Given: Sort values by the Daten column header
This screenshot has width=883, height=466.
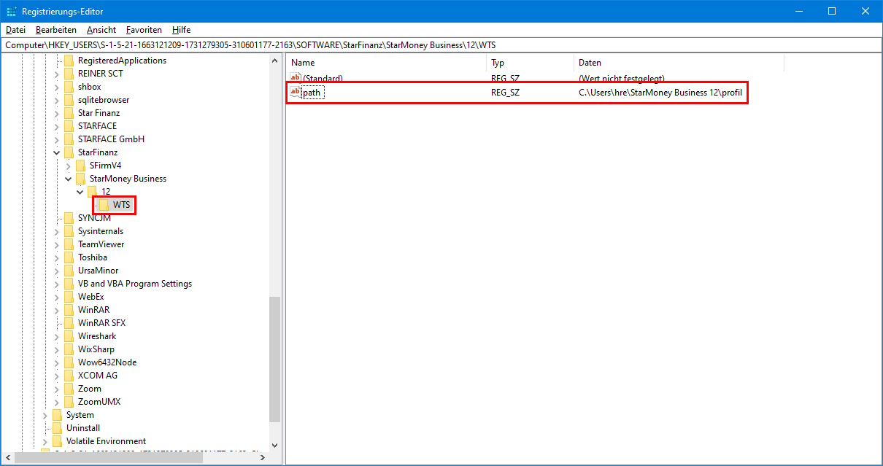Looking at the screenshot, I should click(x=678, y=63).
